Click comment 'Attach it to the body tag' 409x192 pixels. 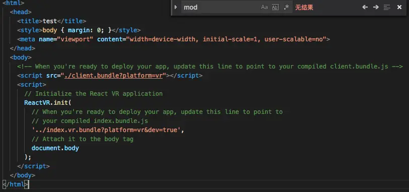83,139
